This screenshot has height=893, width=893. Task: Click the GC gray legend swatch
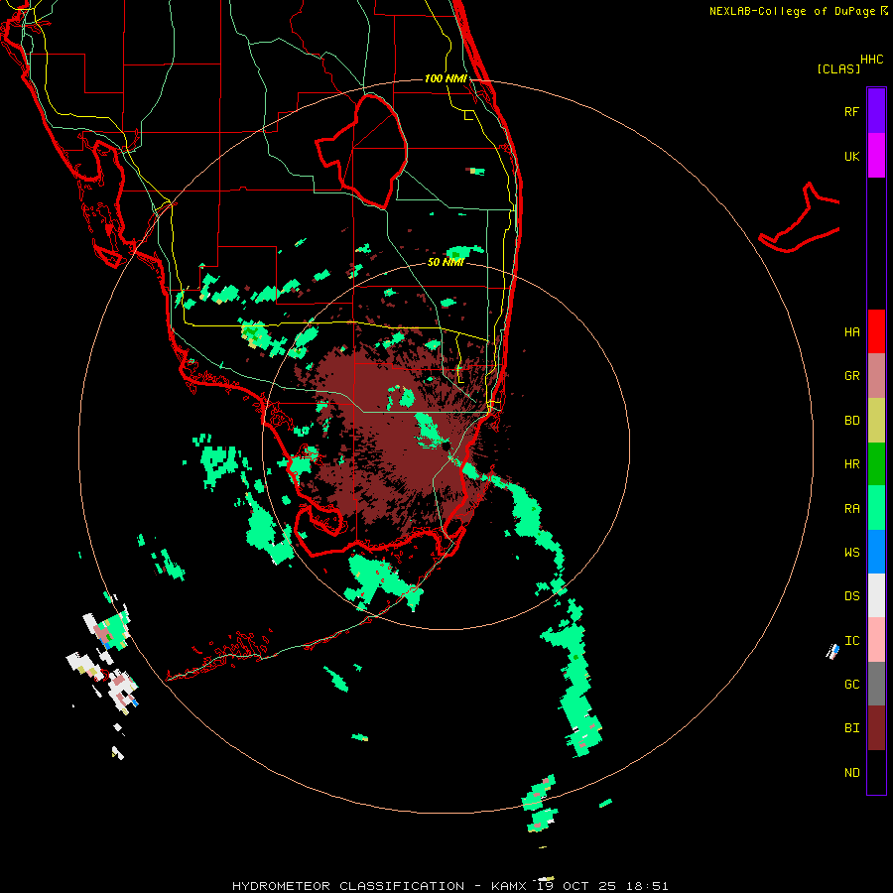pos(876,684)
